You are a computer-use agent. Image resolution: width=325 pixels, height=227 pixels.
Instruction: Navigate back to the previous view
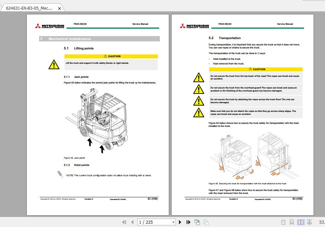point(197,222)
